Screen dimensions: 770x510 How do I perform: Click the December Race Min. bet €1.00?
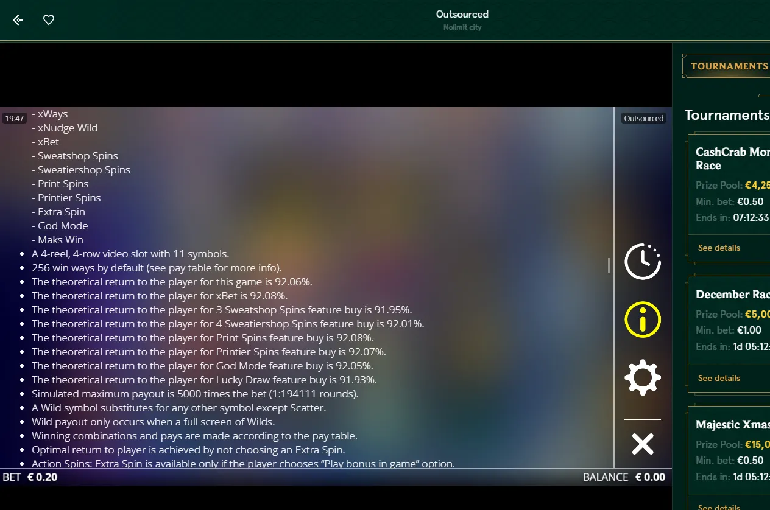(729, 330)
